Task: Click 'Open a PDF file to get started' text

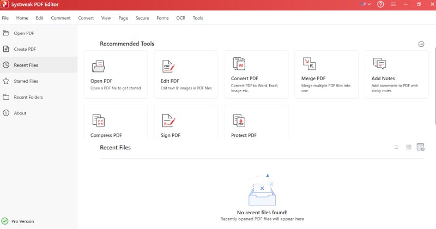Action: point(116,88)
